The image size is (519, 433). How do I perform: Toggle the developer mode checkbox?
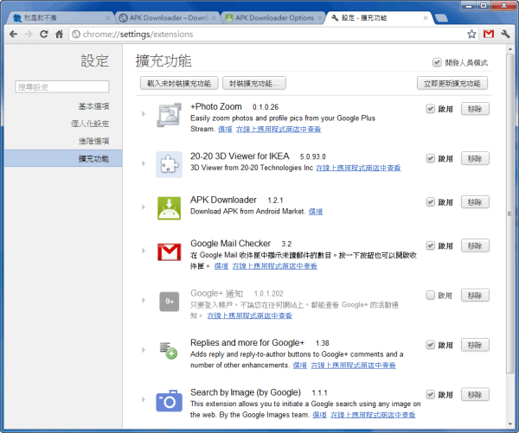coord(438,63)
